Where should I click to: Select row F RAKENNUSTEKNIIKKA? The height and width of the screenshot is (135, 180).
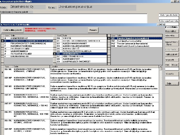(28, 46)
